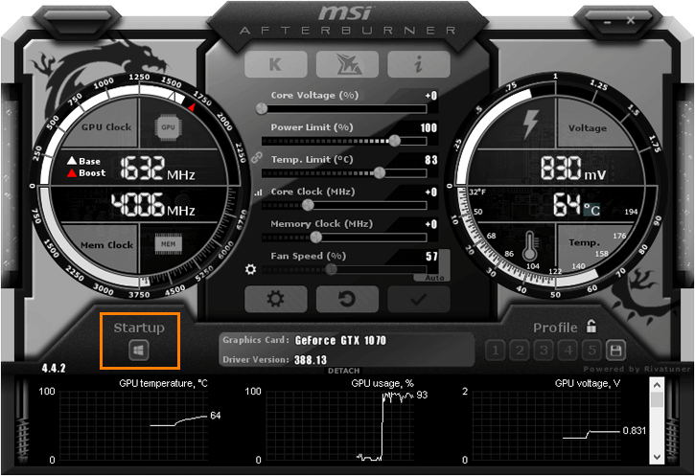The height and width of the screenshot is (476, 695).
Task: Save profile with the floppy disk icon
Action: 615,351
